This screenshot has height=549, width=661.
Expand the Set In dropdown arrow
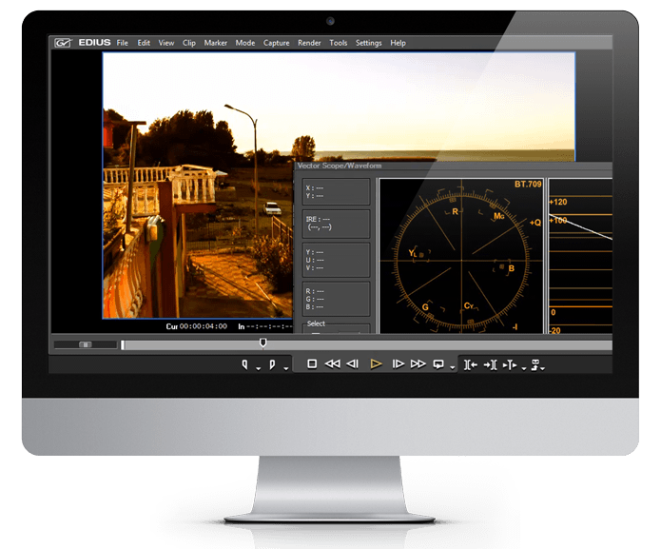tap(258, 367)
